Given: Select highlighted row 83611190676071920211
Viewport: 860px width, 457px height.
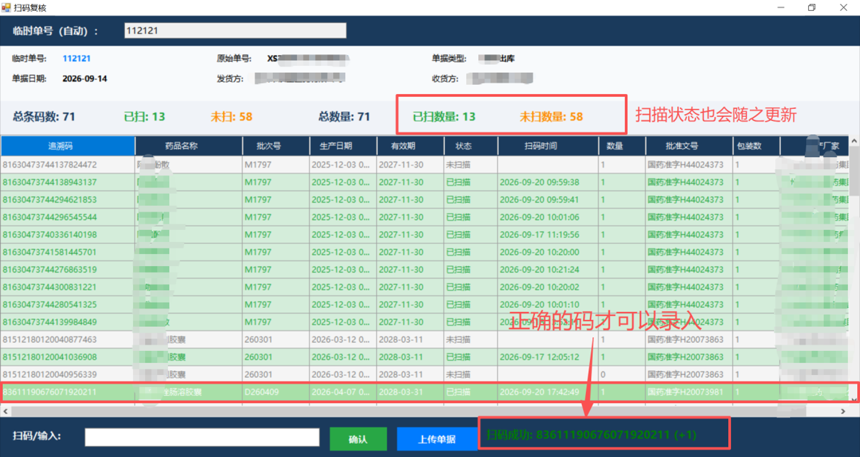Looking at the screenshot, I should tap(425, 392).
